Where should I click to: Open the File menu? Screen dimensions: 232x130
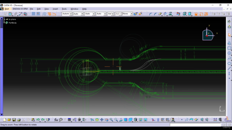[x=32, y=9]
